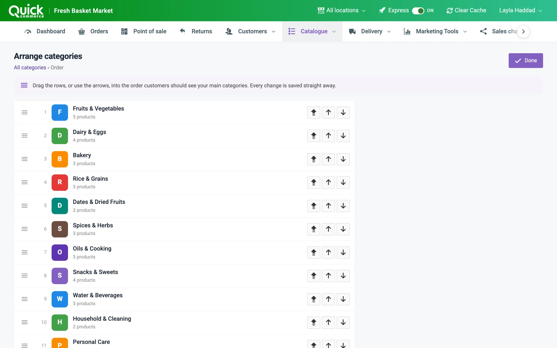Send Household & Cleaning to top
The image size is (557, 348).
pyautogui.click(x=313, y=322)
